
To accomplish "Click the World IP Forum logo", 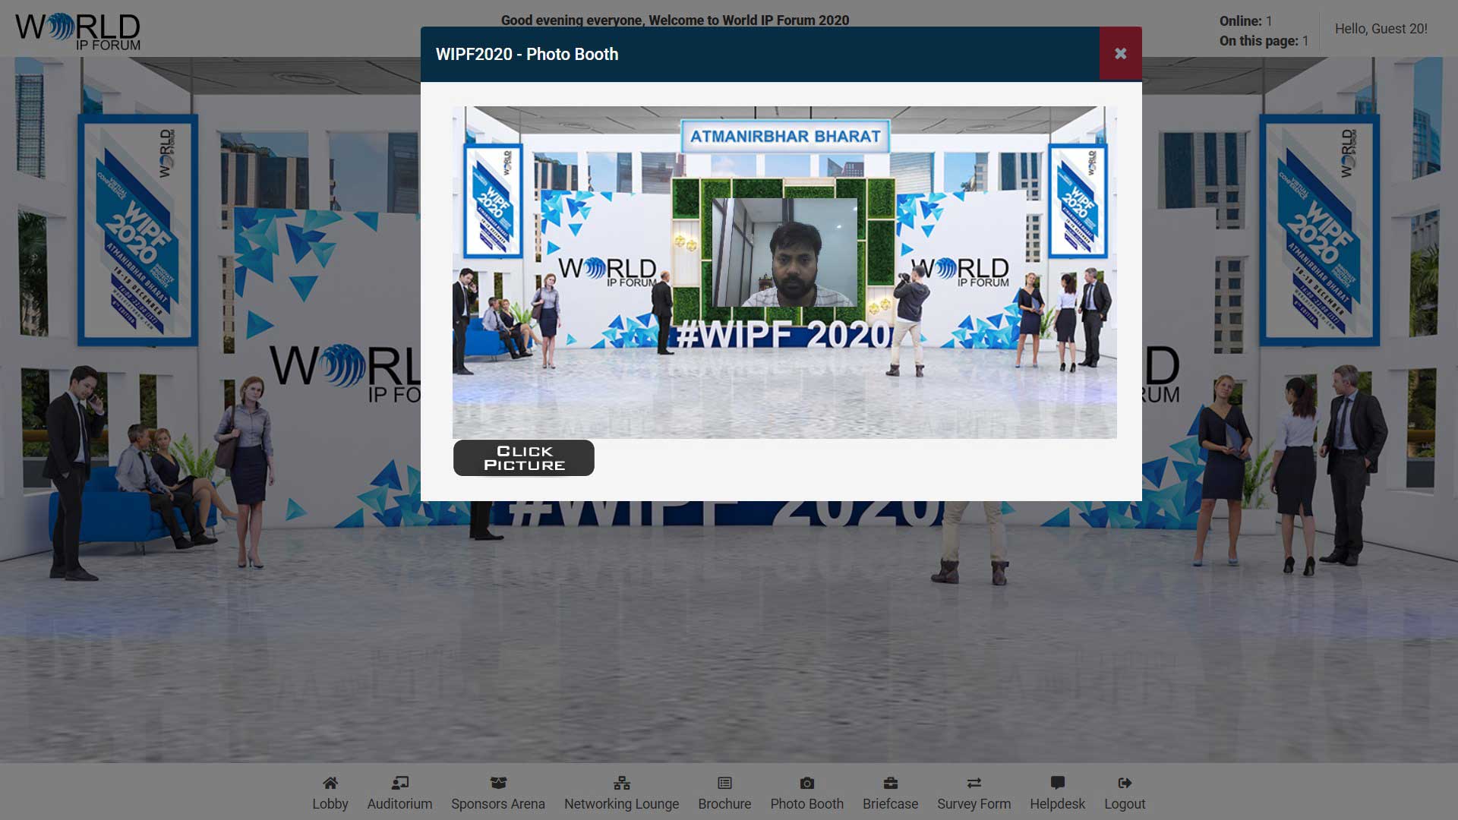I will (x=77, y=32).
